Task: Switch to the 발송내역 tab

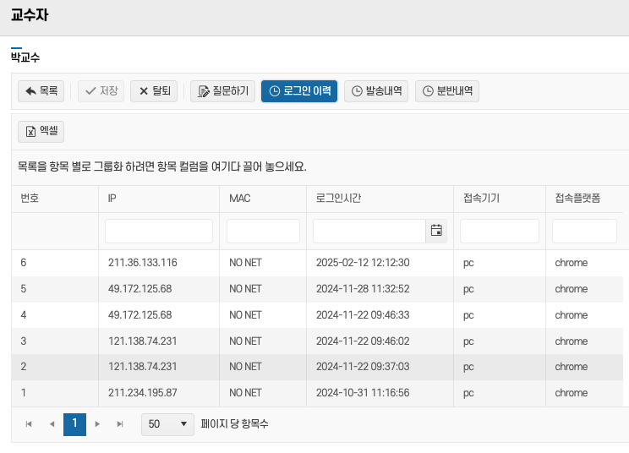Action: click(376, 91)
